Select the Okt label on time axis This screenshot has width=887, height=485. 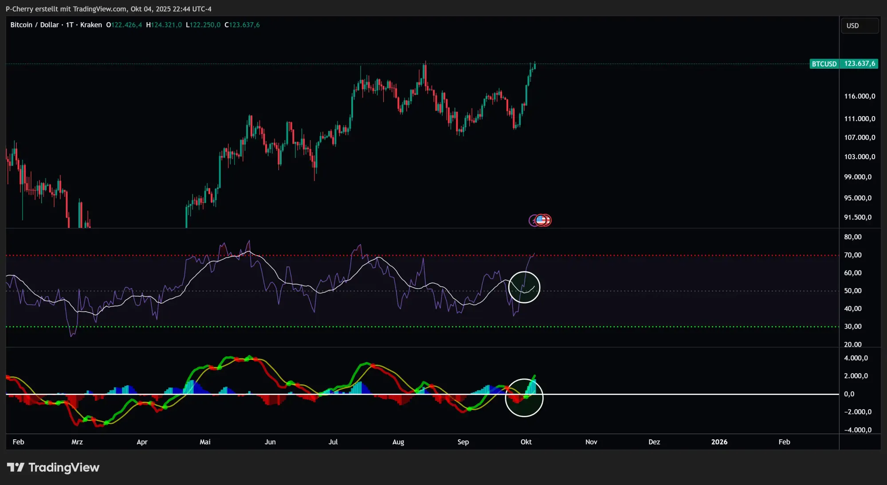click(x=526, y=442)
